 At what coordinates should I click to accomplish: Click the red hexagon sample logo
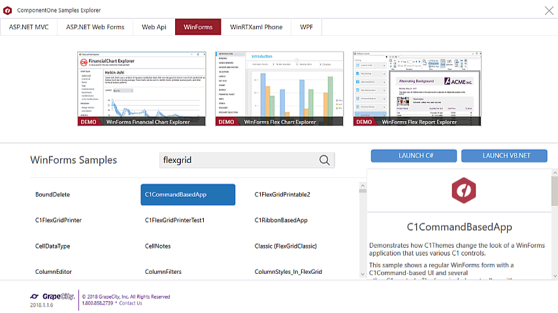pos(464,190)
